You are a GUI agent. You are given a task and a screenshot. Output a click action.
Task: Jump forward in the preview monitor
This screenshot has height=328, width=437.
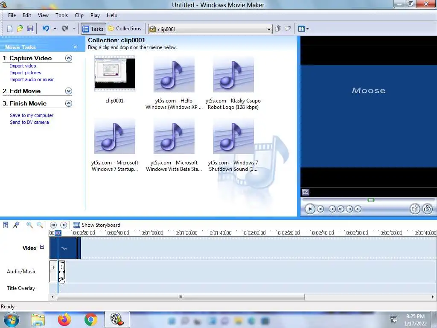point(358,209)
